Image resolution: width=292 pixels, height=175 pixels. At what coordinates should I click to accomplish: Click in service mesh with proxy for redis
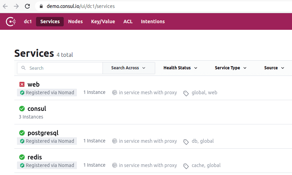click(148, 165)
